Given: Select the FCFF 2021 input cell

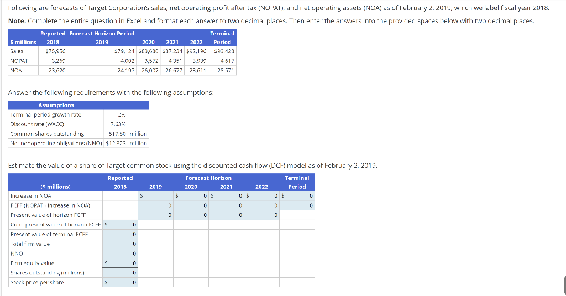Looking at the screenshot, I should pos(226,205).
